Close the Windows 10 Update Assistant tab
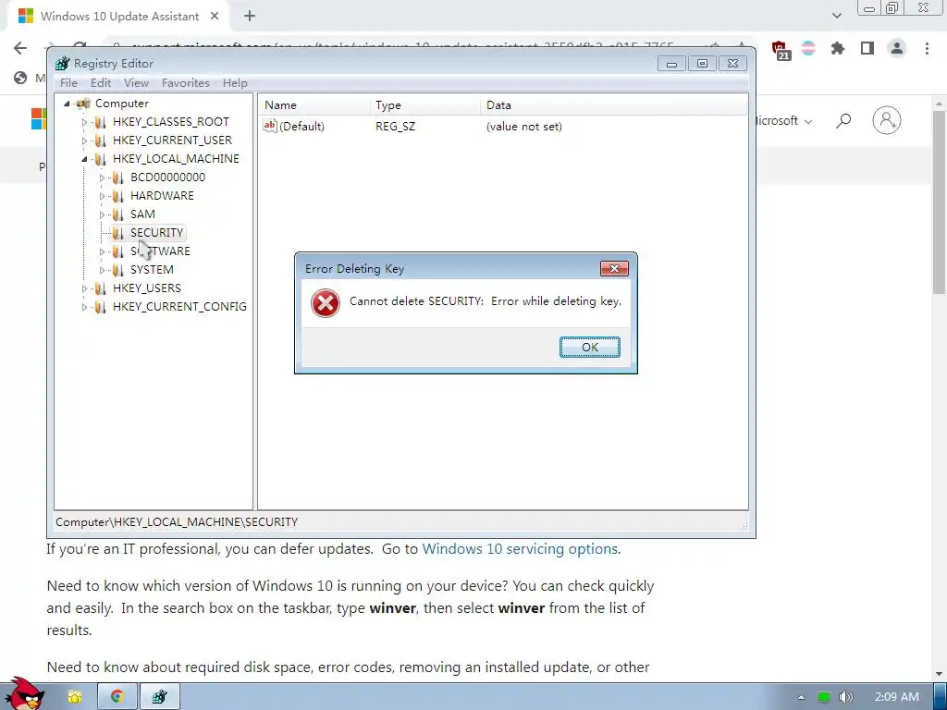Viewport: 947px width, 710px height. [215, 17]
